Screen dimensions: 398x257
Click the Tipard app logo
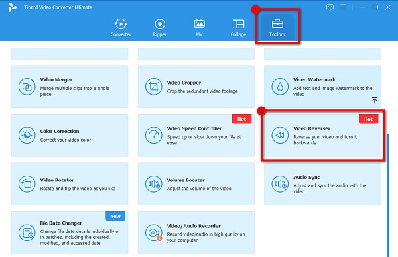[12, 7]
